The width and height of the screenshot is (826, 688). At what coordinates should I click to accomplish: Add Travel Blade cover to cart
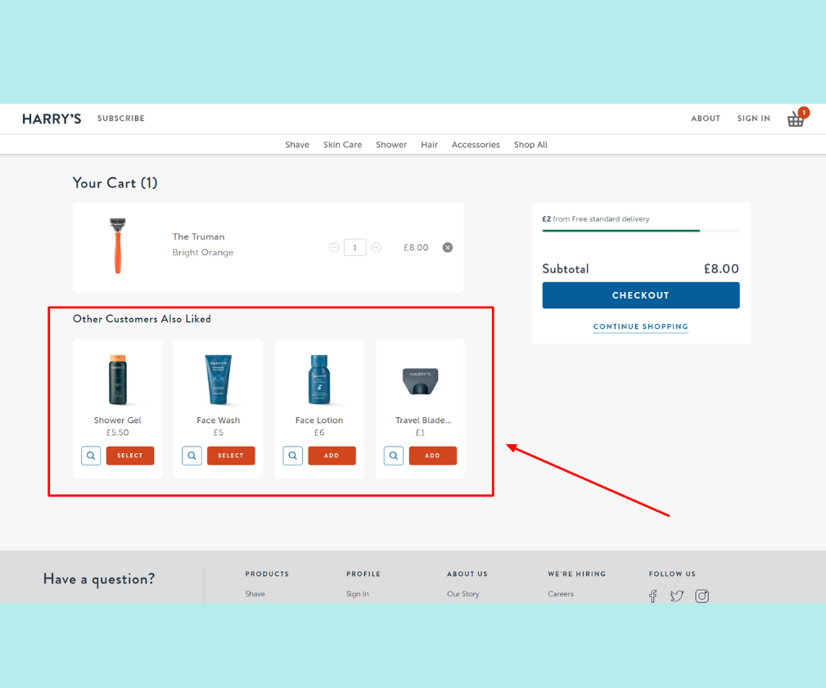pyautogui.click(x=432, y=456)
